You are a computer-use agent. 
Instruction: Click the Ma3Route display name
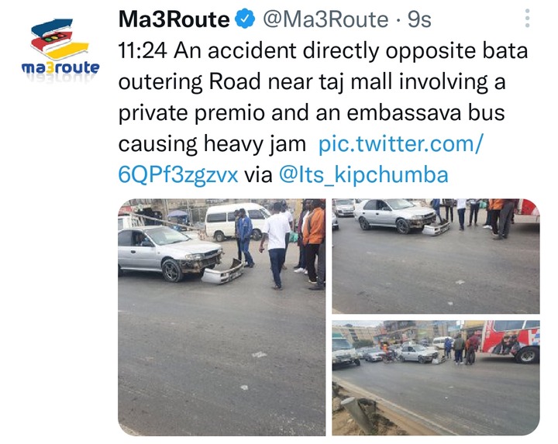click(x=174, y=19)
